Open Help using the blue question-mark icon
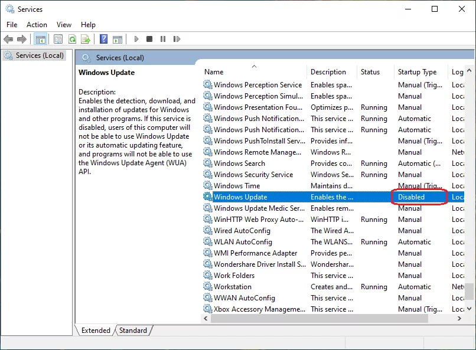This screenshot has height=350, width=476. point(103,39)
